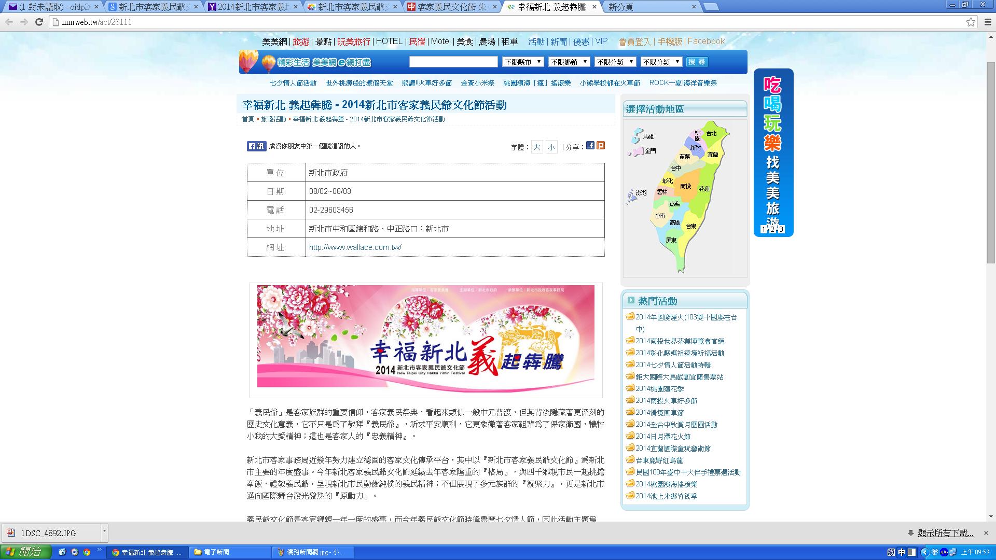
Task: Click the 中 input method icon in the tray
Action: click(902, 552)
